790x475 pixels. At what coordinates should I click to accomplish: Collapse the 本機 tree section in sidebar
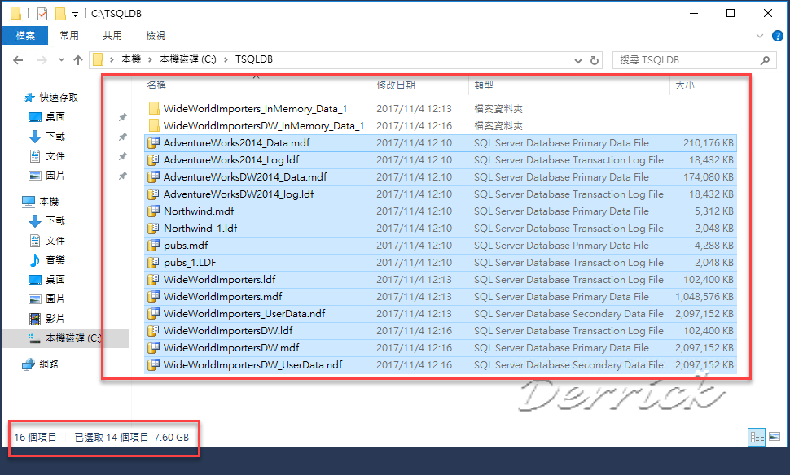16,199
